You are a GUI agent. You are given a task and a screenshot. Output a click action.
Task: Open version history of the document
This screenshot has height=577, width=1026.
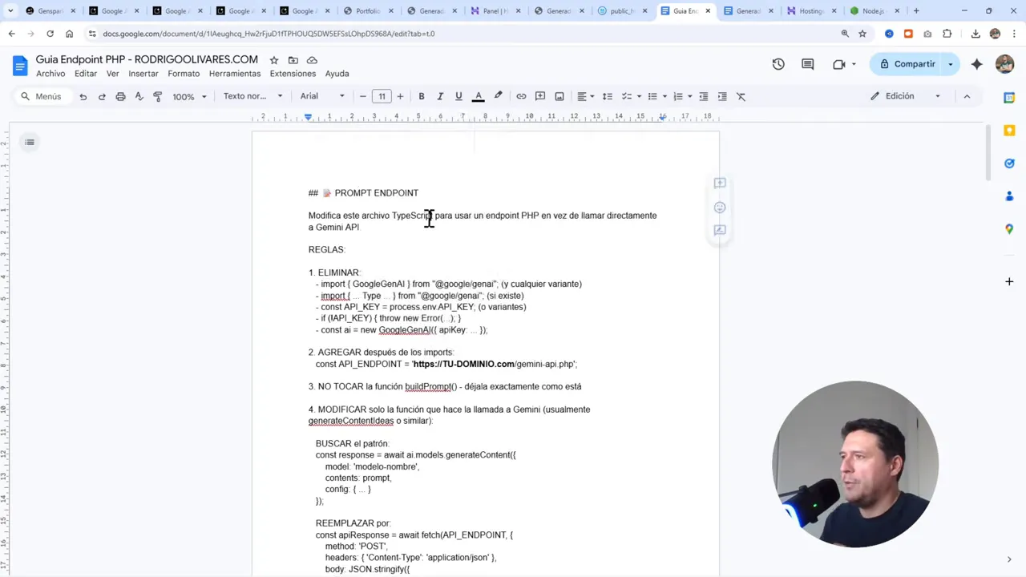click(778, 63)
